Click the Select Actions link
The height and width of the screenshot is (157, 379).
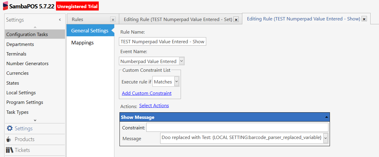click(x=154, y=106)
